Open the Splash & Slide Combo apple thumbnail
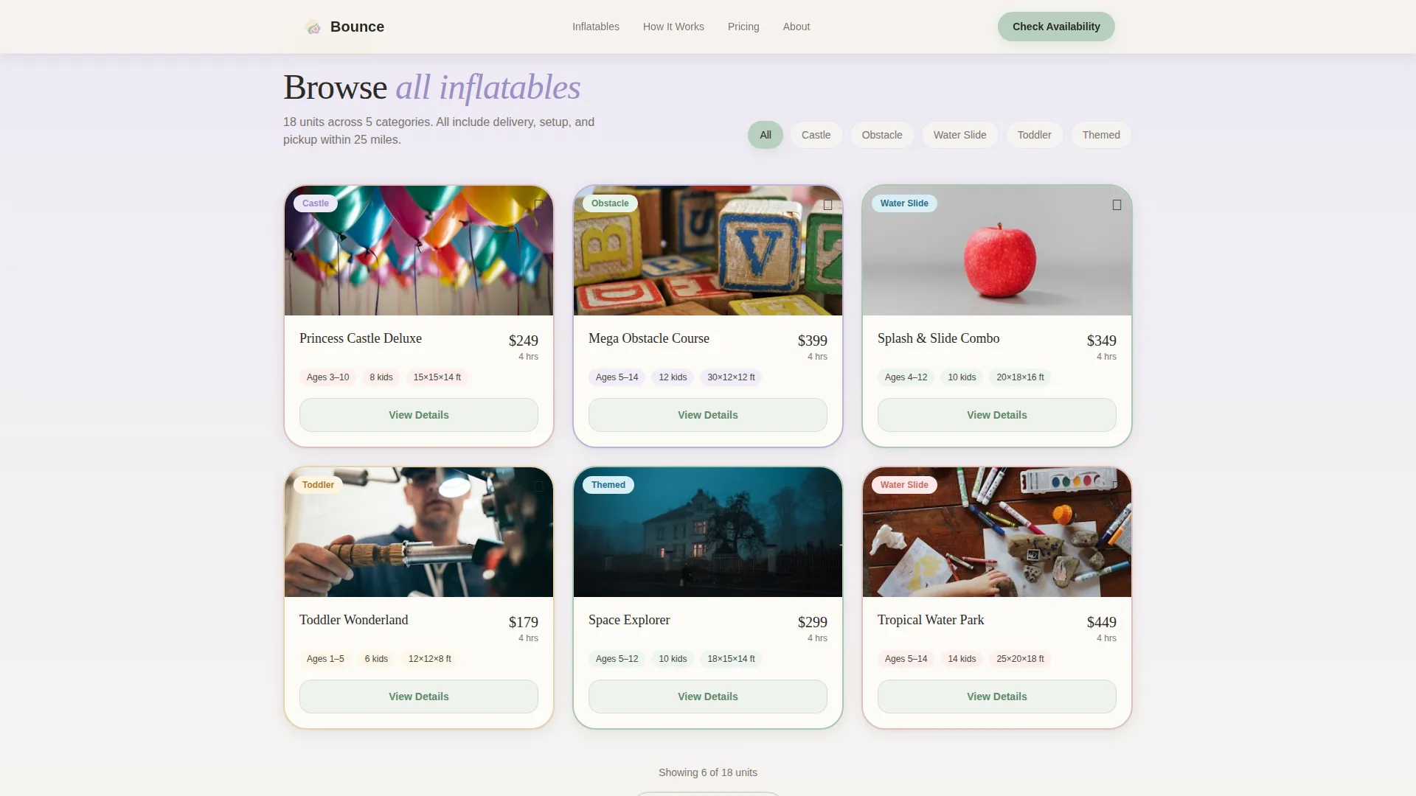Viewport: 1416px width, 796px height. point(997,251)
